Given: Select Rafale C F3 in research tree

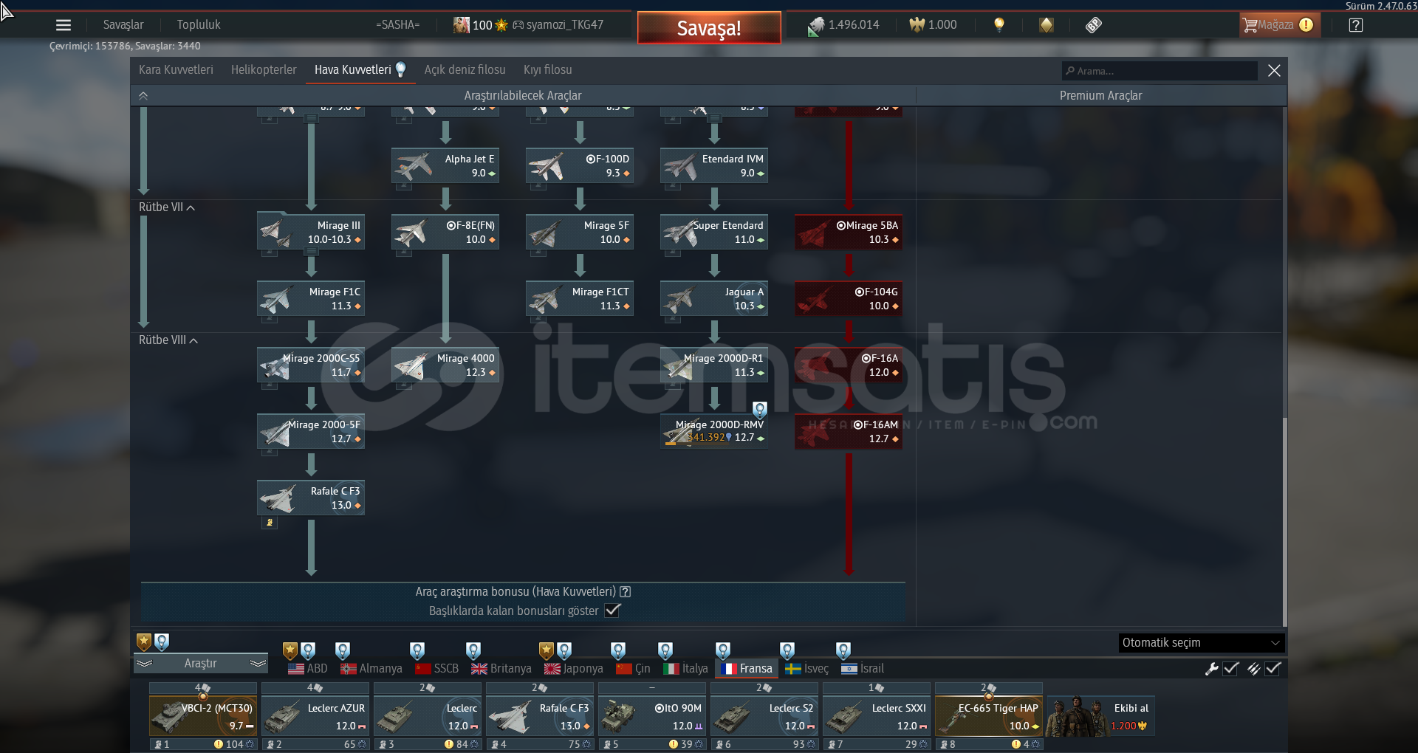Looking at the screenshot, I should tap(311, 498).
